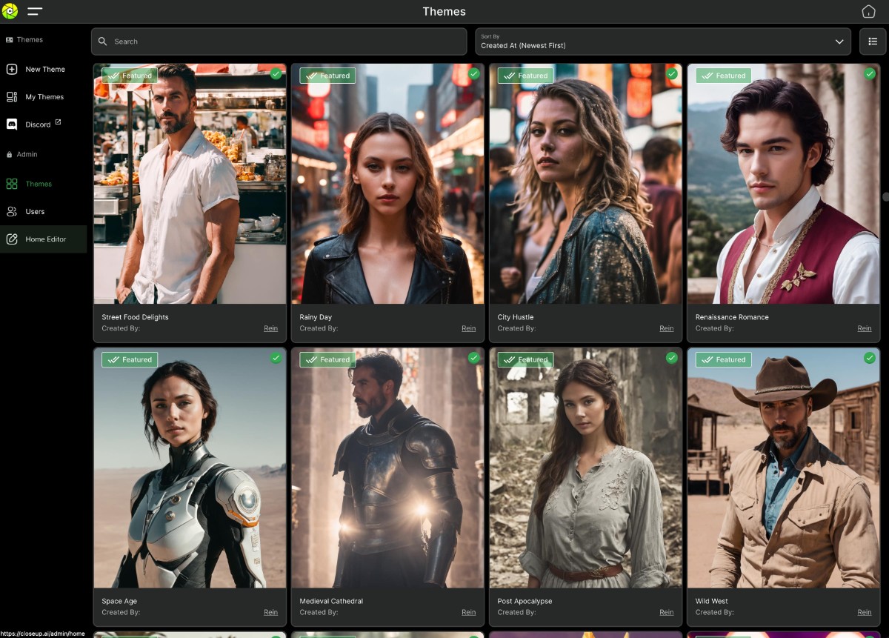This screenshot has height=638, width=889.
Task: Open the Post Apocalypse theme image
Action: coord(585,468)
